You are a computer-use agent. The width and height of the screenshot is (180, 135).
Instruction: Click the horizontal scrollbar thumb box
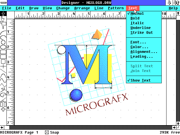(x=7, y=127)
